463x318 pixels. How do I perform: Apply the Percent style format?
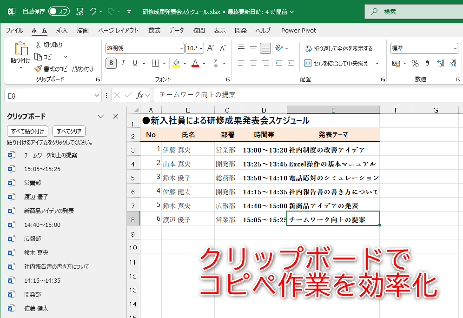[415, 63]
